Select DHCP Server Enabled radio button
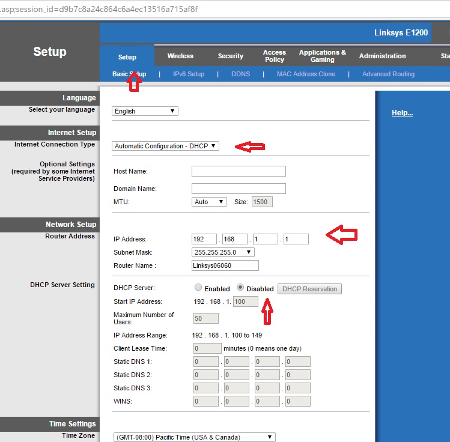This screenshot has width=450, height=442. [x=198, y=287]
